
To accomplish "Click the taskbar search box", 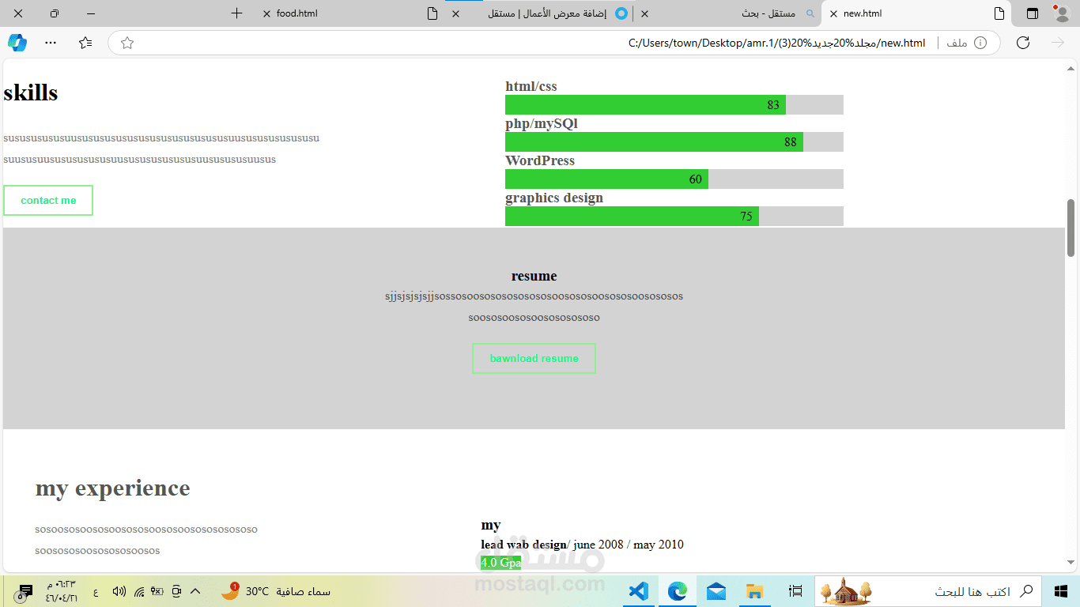I will (927, 591).
